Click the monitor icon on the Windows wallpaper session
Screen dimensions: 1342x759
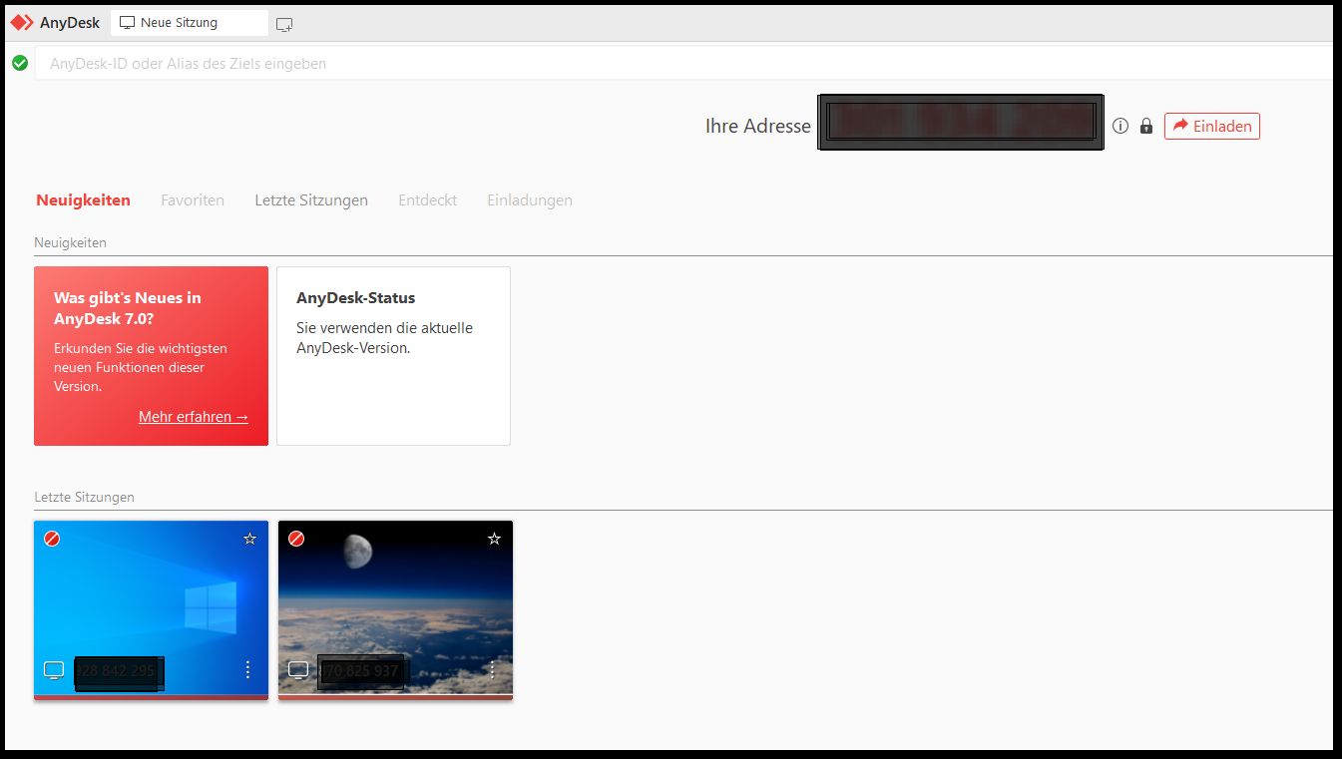54,670
